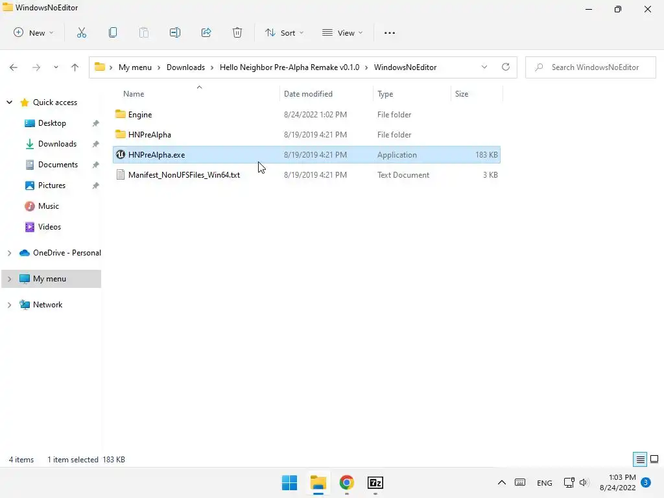Viewport: 664px width, 498px height.
Task: Expand the My menu tree node
Action: click(x=9, y=279)
